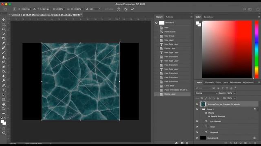261x146 pixels.
Task: Select the Zoom tool in toolbar
Action: click(3, 109)
